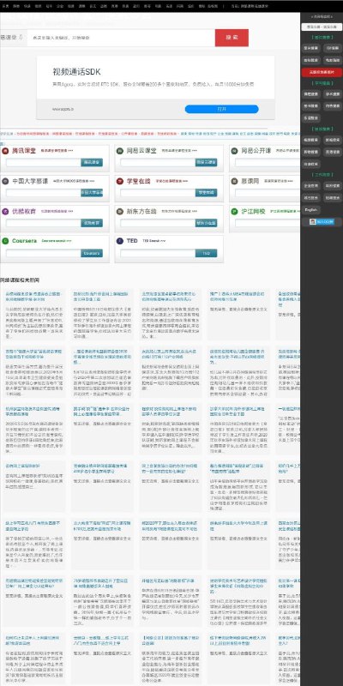Click the 学堂在线 search submit button

tap(206, 192)
